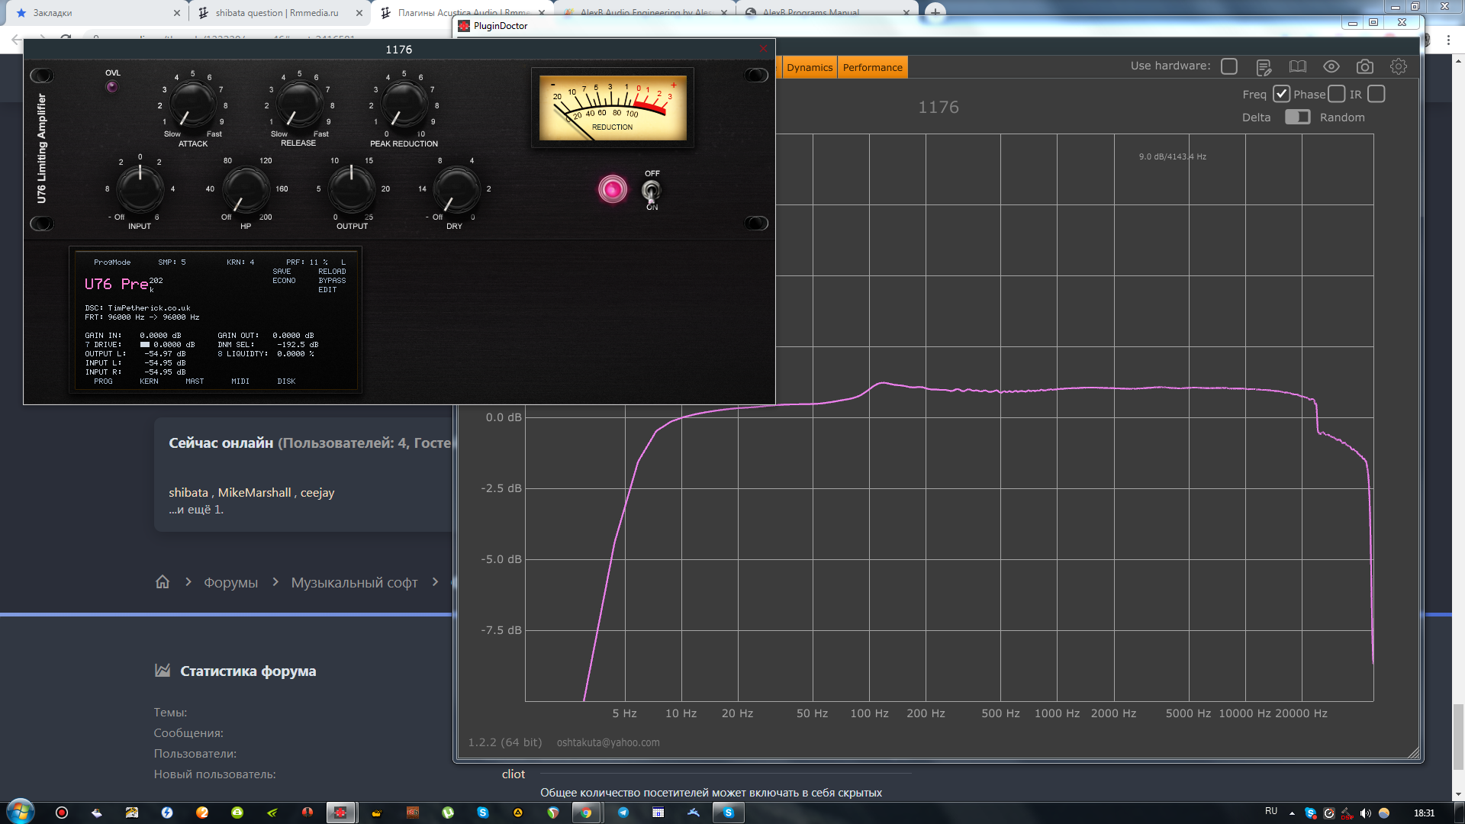Viewport: 1465px width, 824px height.
Task: Click the blue lightning taskbar icon
Action: (167, 813)
